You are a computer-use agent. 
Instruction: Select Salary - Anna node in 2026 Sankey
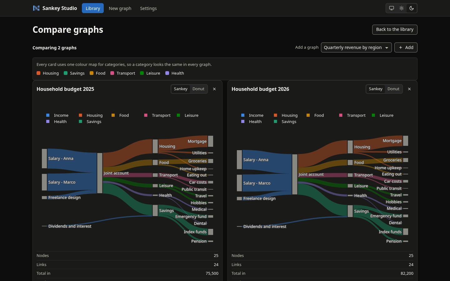click(x=239, y=160)
